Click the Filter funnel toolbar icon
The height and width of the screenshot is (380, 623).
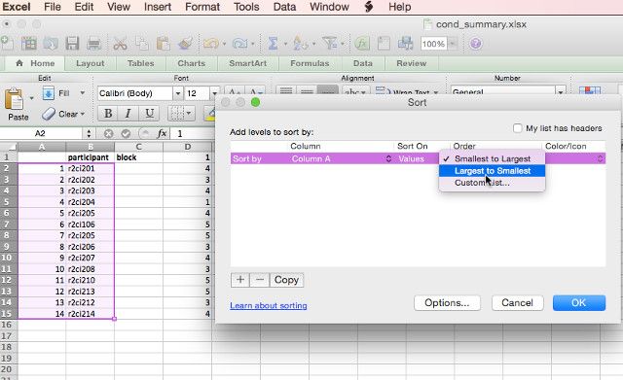point(330,43)
